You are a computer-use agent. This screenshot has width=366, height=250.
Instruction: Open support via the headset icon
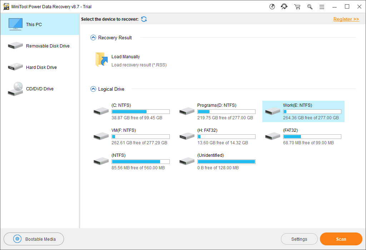click(284, 6)
